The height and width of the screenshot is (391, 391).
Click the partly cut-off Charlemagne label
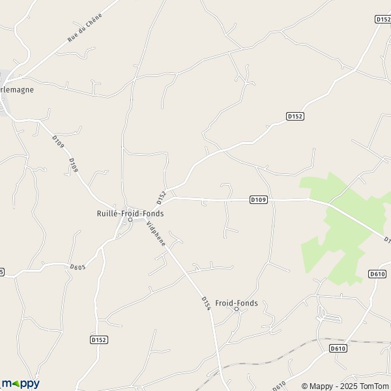17,90
